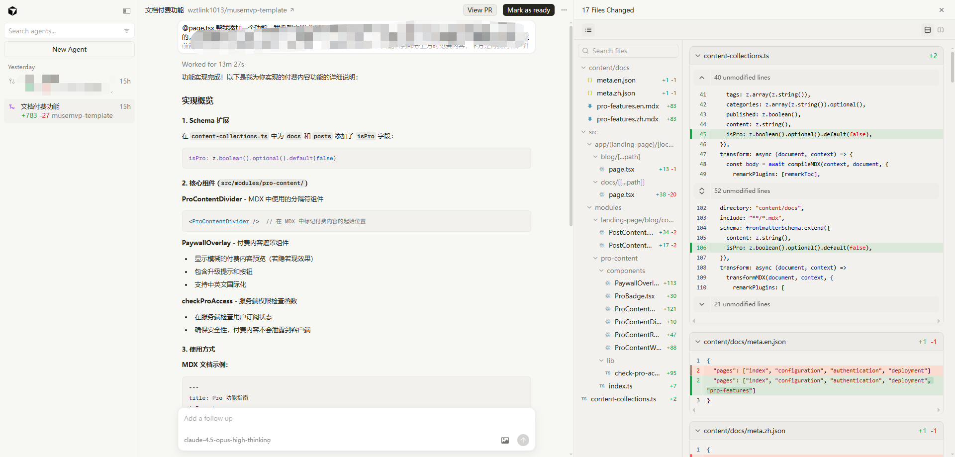
Task: Open the agents filter icon
Action: (127, 31)
